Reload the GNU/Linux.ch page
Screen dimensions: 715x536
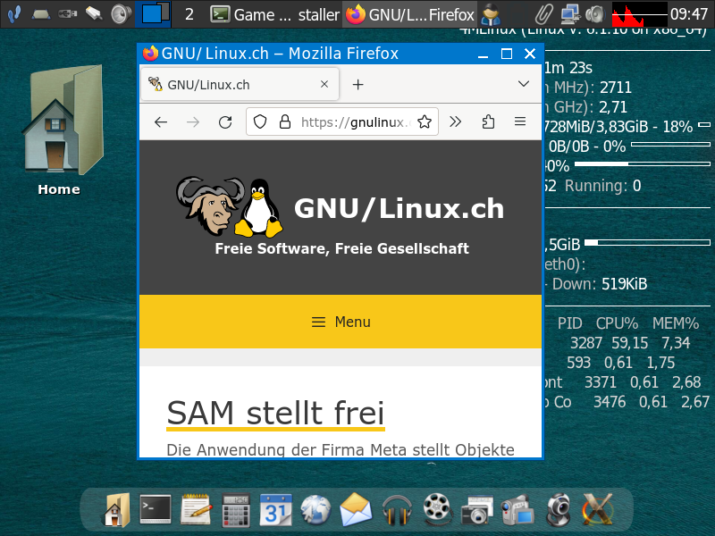pyautogui.click(x=225, y=122)
